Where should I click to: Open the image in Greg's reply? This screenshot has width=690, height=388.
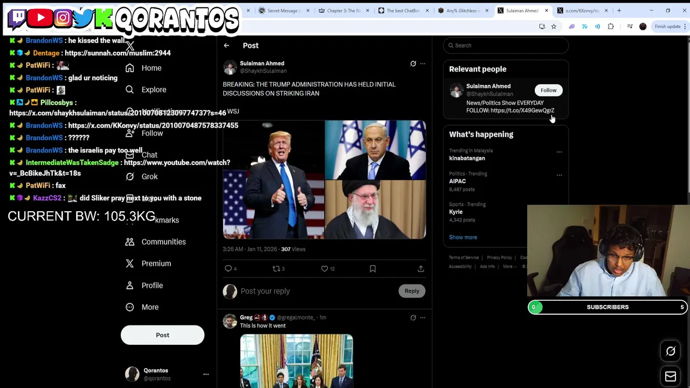click(x=296, y=361)
